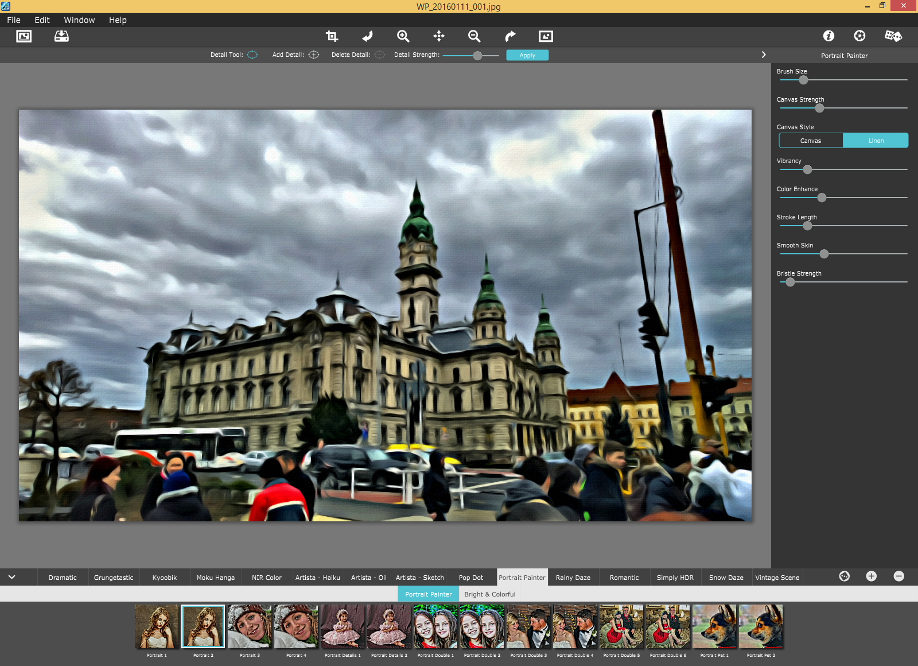Image resolution: width=918 pixels, height=666 pixels.
Task: Switch to Kyoobik category
Action: click(165, 578)
